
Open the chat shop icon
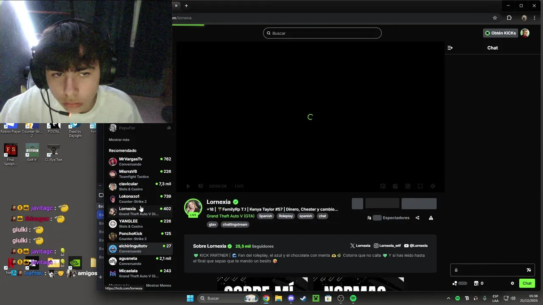point(476,283)
